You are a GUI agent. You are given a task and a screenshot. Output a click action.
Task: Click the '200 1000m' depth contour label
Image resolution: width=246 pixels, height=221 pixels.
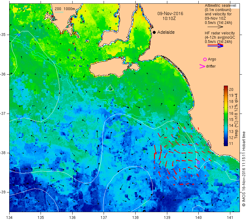[65, 9]
